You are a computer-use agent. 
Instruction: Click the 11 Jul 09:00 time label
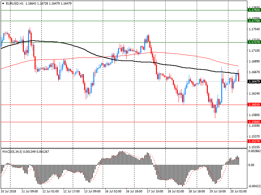click(x=30, y=191)
